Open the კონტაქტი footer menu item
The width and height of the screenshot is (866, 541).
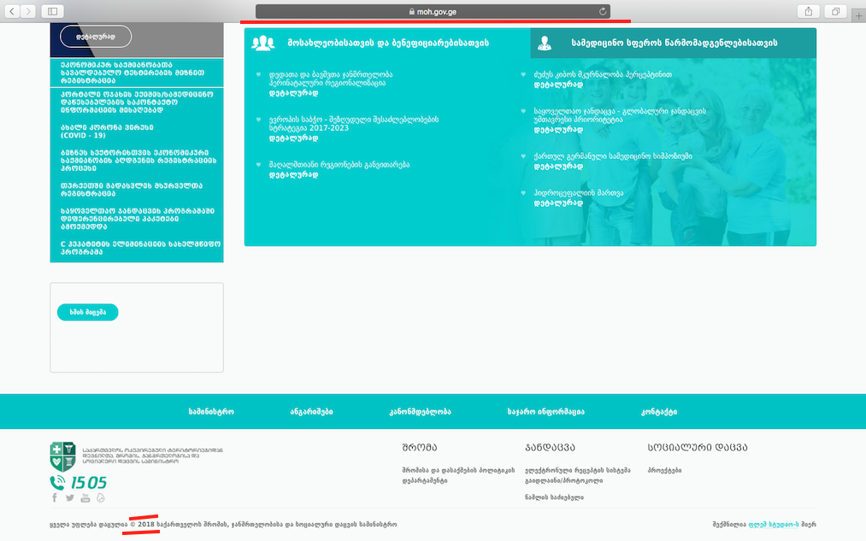pyautogui.click(x=658, y=412)
